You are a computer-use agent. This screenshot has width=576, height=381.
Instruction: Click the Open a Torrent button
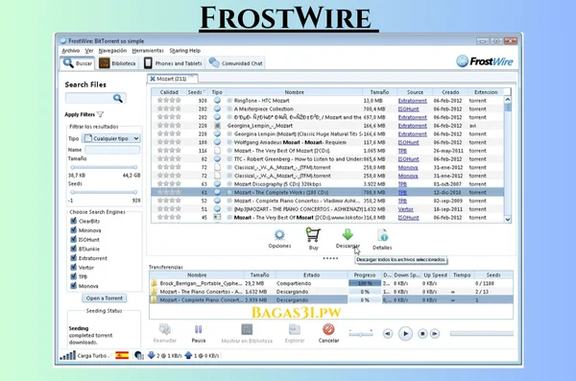coord(105,298)
